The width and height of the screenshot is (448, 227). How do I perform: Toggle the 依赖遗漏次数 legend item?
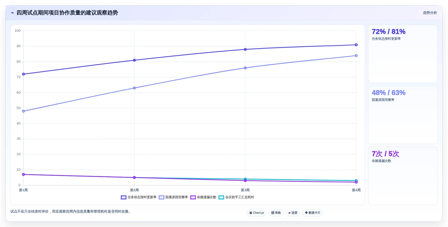tap(203, 197)
